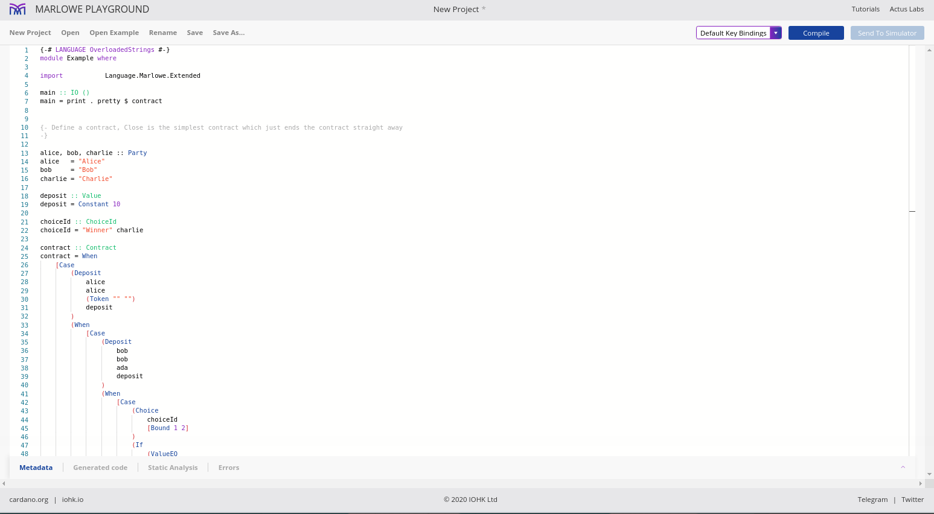Open the Default Key Bindings dropdown

733,33
